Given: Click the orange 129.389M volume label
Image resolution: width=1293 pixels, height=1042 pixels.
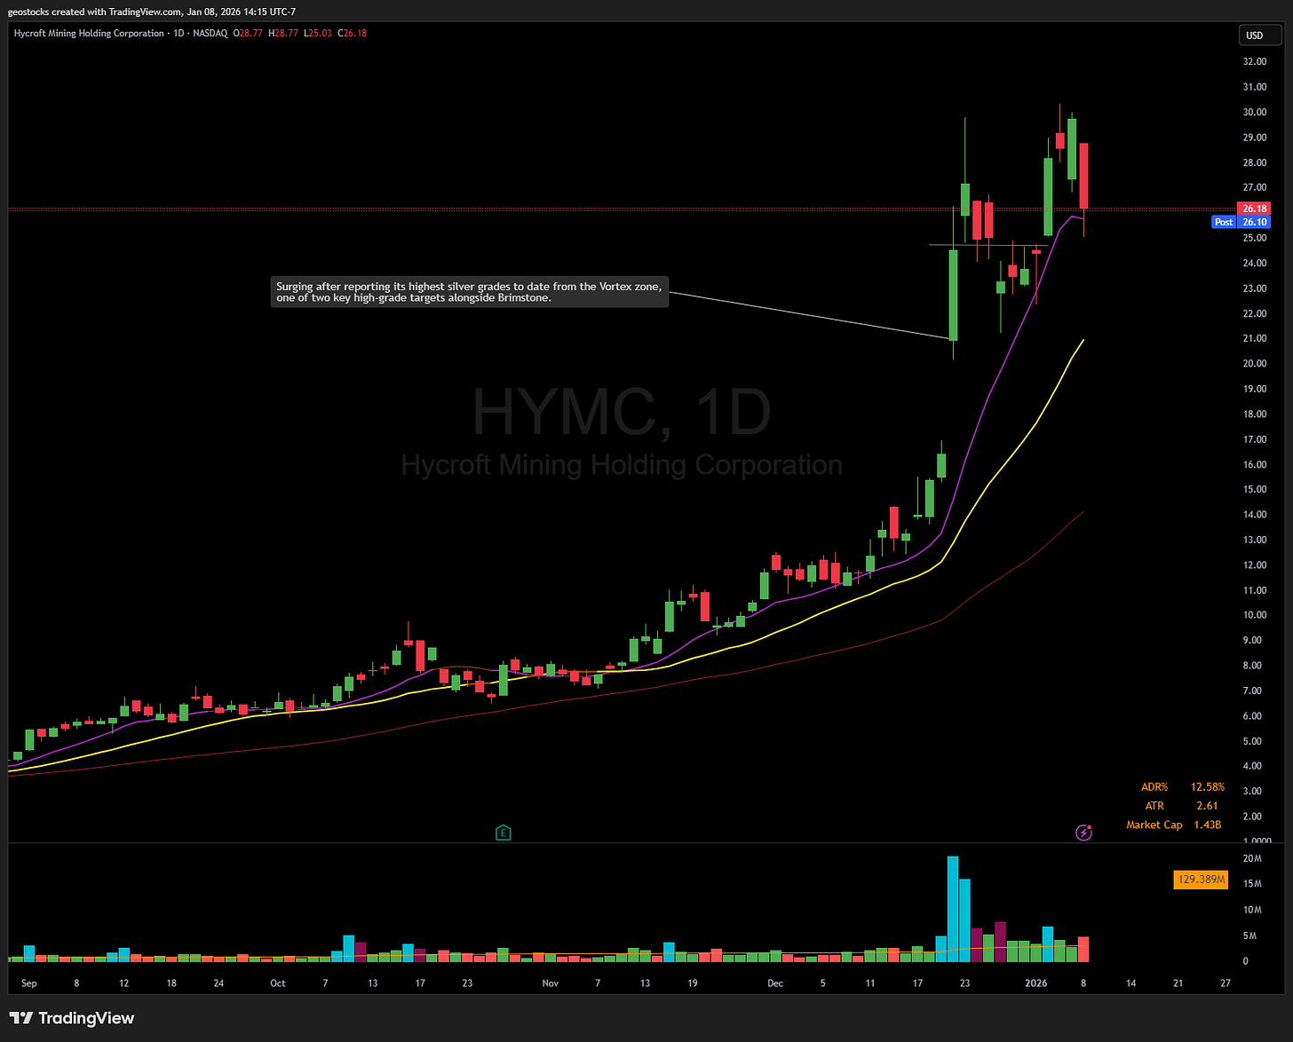Looking at the screenshot, I should pyautogui.click(x=1200, y=880).
